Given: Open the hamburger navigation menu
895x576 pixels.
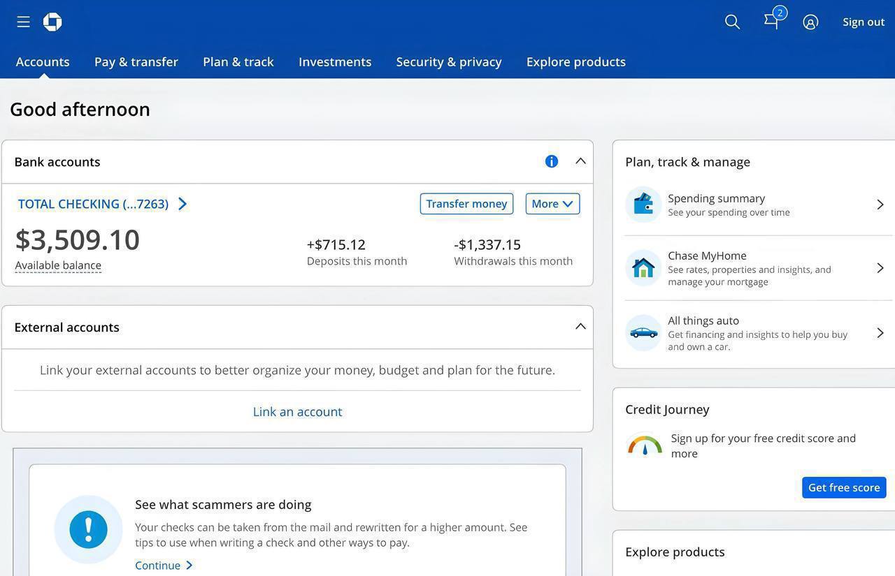Looking at the screenshot, I should (x=23, y=22).
